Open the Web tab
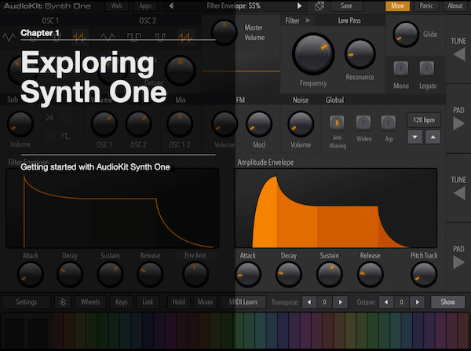The width and height of the screenshot is (471, 351). (x=116, y=5)
